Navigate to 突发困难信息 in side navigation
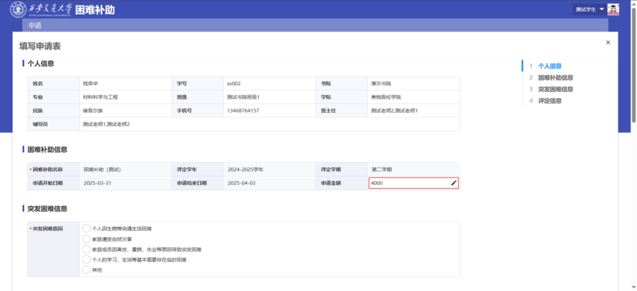637x291 pixels. click(x=555, y=89)
